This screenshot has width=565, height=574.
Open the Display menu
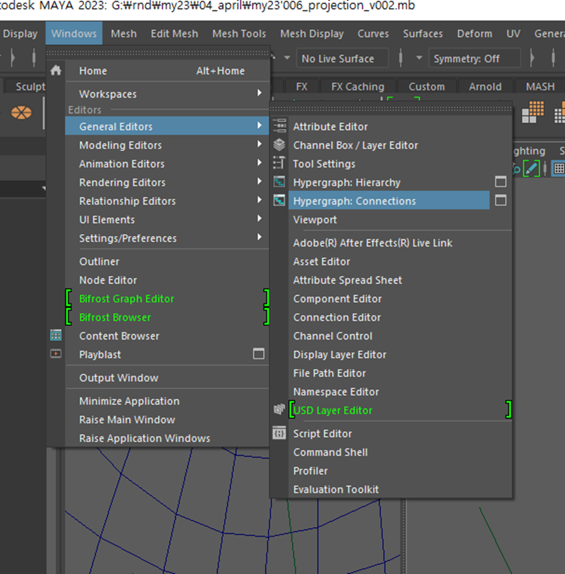pyautogui.click(x=20, y=33)
